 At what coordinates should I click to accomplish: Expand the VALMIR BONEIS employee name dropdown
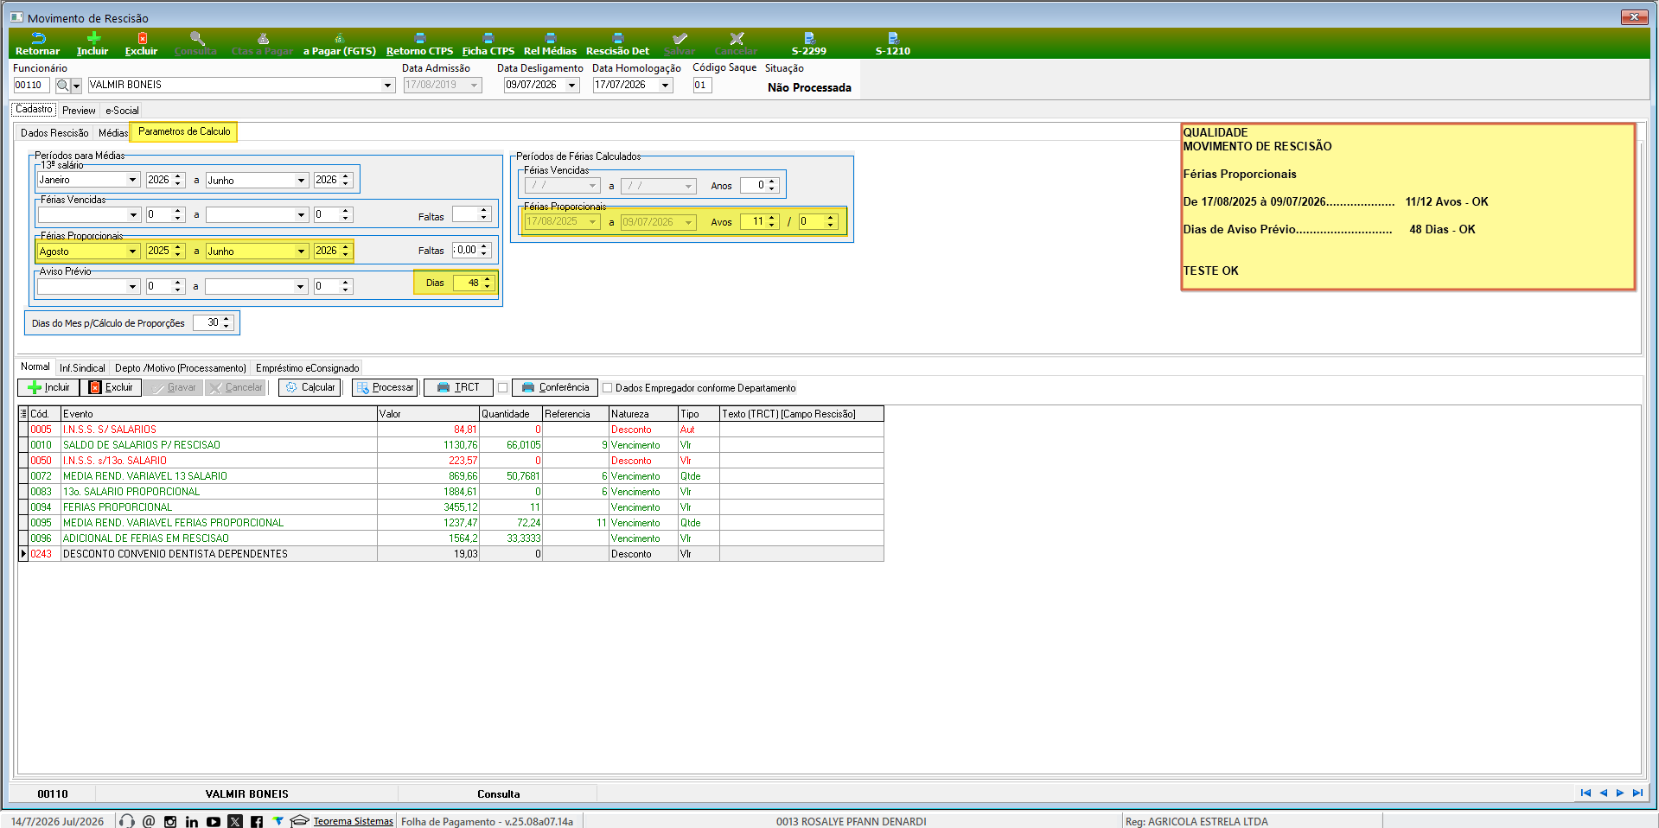(x=387, y=85)
